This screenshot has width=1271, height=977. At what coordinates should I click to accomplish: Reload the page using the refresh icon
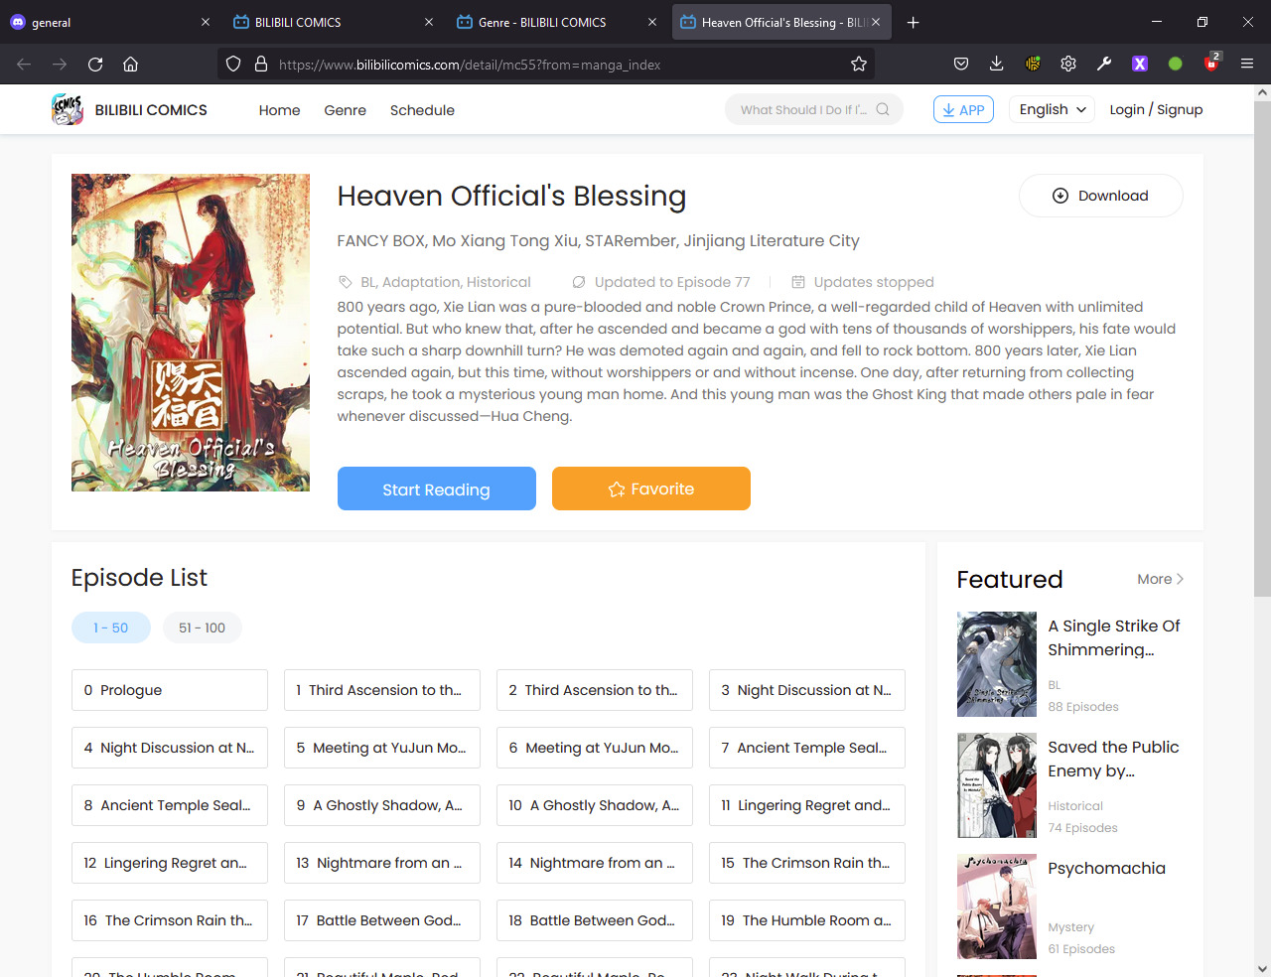95,65
